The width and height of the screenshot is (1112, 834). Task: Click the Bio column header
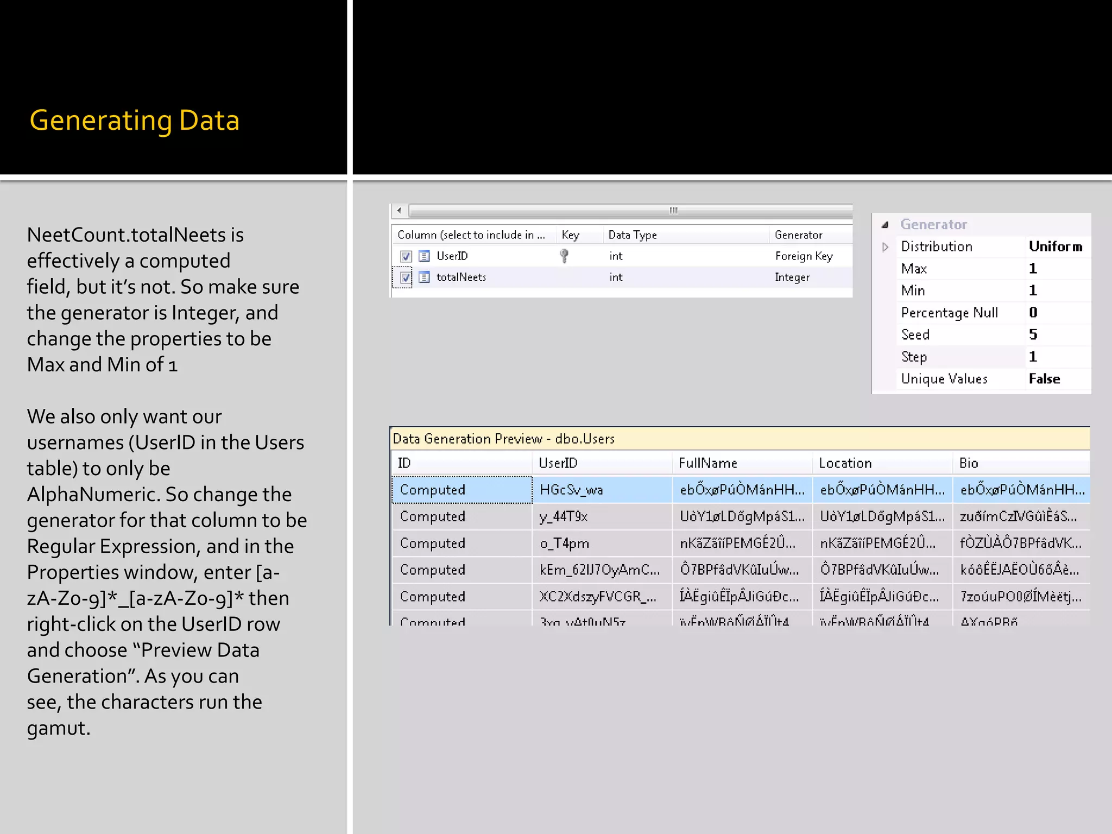969,463
